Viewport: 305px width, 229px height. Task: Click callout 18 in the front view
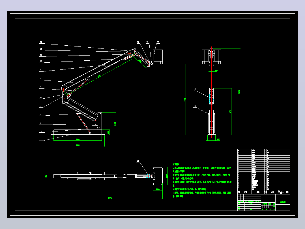195,106
